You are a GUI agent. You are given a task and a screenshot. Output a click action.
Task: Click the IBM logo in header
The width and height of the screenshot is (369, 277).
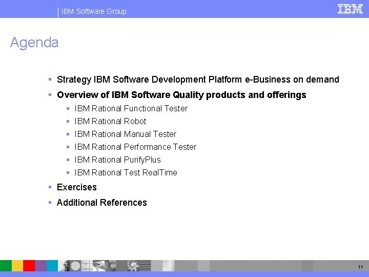(350, 9)
